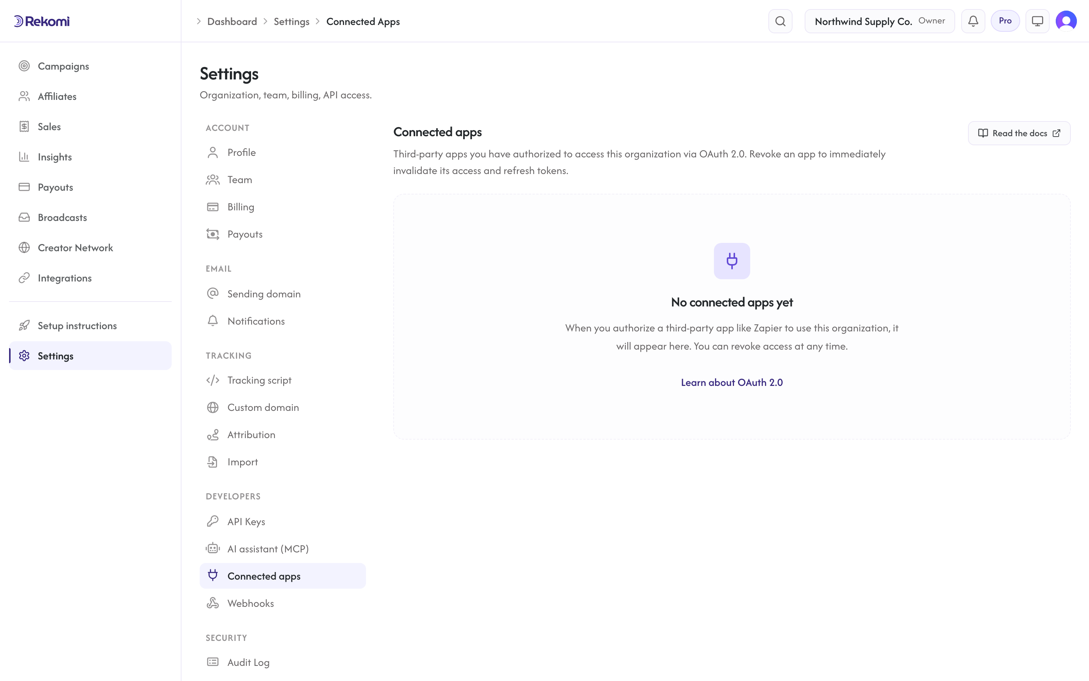Click the 'No connected apps yet' heading

click(732, 302)
